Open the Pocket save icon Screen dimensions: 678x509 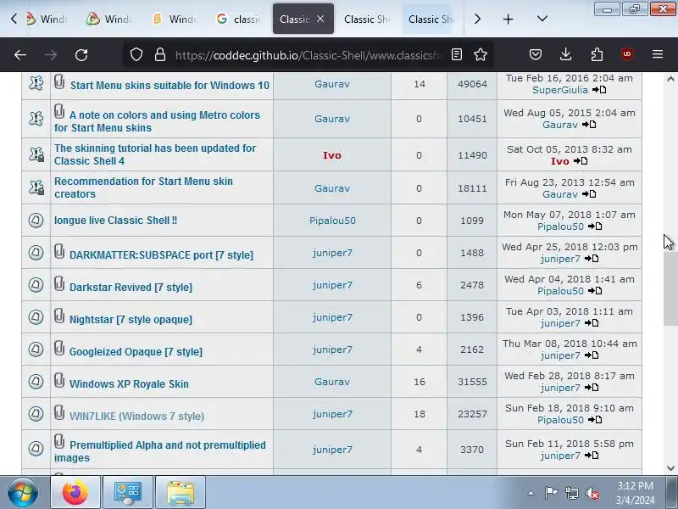pyautogui.click(x=536, y=54)
